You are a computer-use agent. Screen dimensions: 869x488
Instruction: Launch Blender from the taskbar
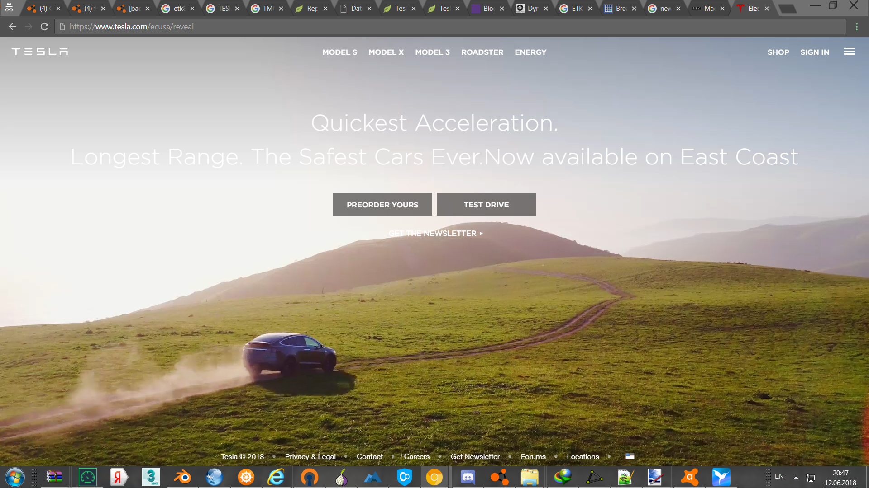(182, 477)
